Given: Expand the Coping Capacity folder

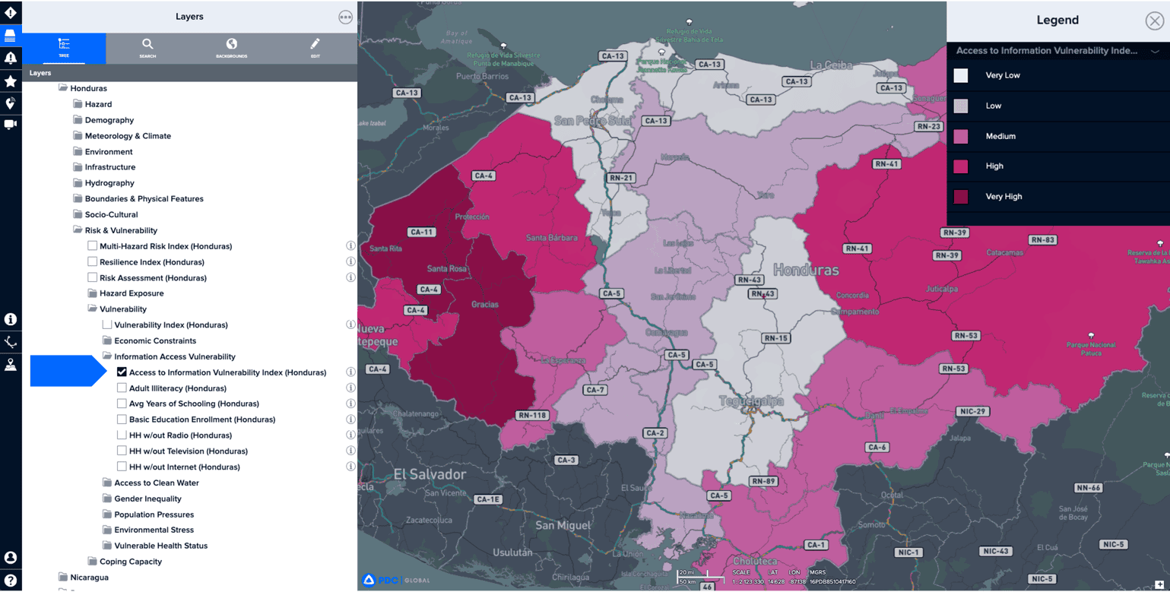Looking at the screenshot, I should coord(92,562).
